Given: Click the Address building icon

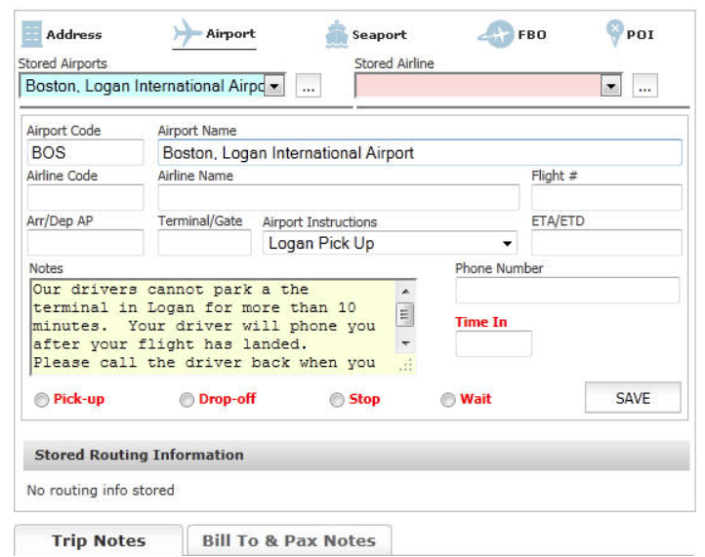Looking at the screenshot, I should (x=31, y=34).
